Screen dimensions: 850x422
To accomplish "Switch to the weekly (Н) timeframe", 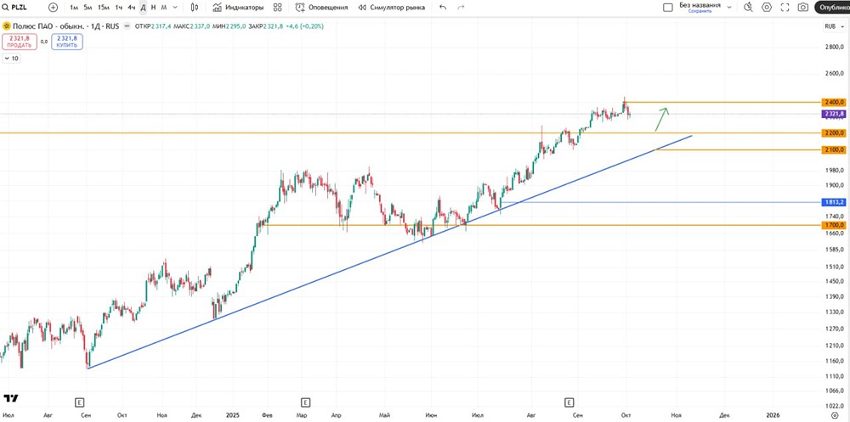I will [x=153, y=7].
